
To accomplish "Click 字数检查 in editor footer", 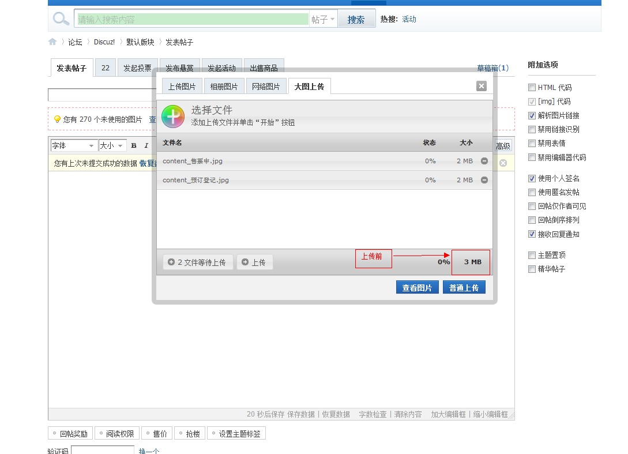I will point(373,414).
